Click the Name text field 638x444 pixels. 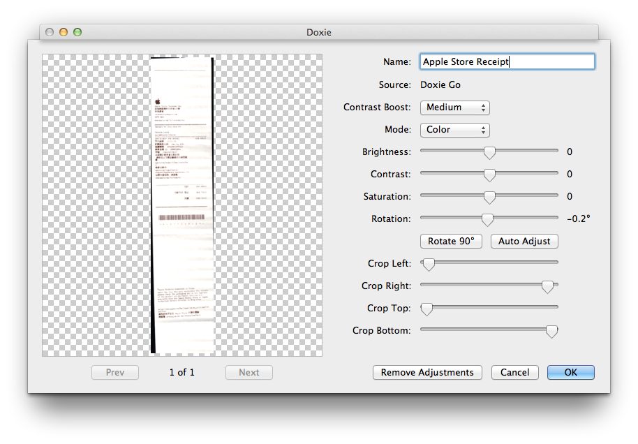pos(507,61)
